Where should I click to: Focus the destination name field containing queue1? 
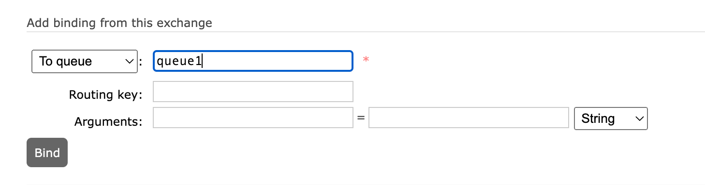(253, 61)
